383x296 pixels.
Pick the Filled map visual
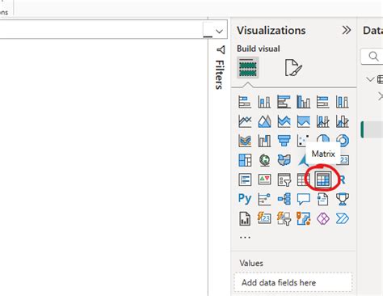click(284, 160)
